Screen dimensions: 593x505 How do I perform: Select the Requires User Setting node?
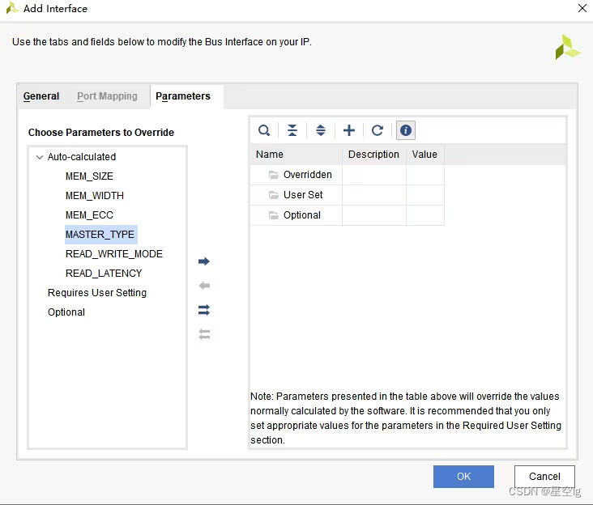[x=97, y=293]
